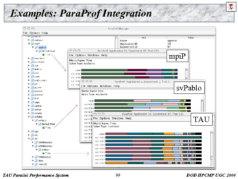This screenshot has width=238, height=179.
Task: Collapse the sppm.4 experiment node
Action: tap(33, 47)
